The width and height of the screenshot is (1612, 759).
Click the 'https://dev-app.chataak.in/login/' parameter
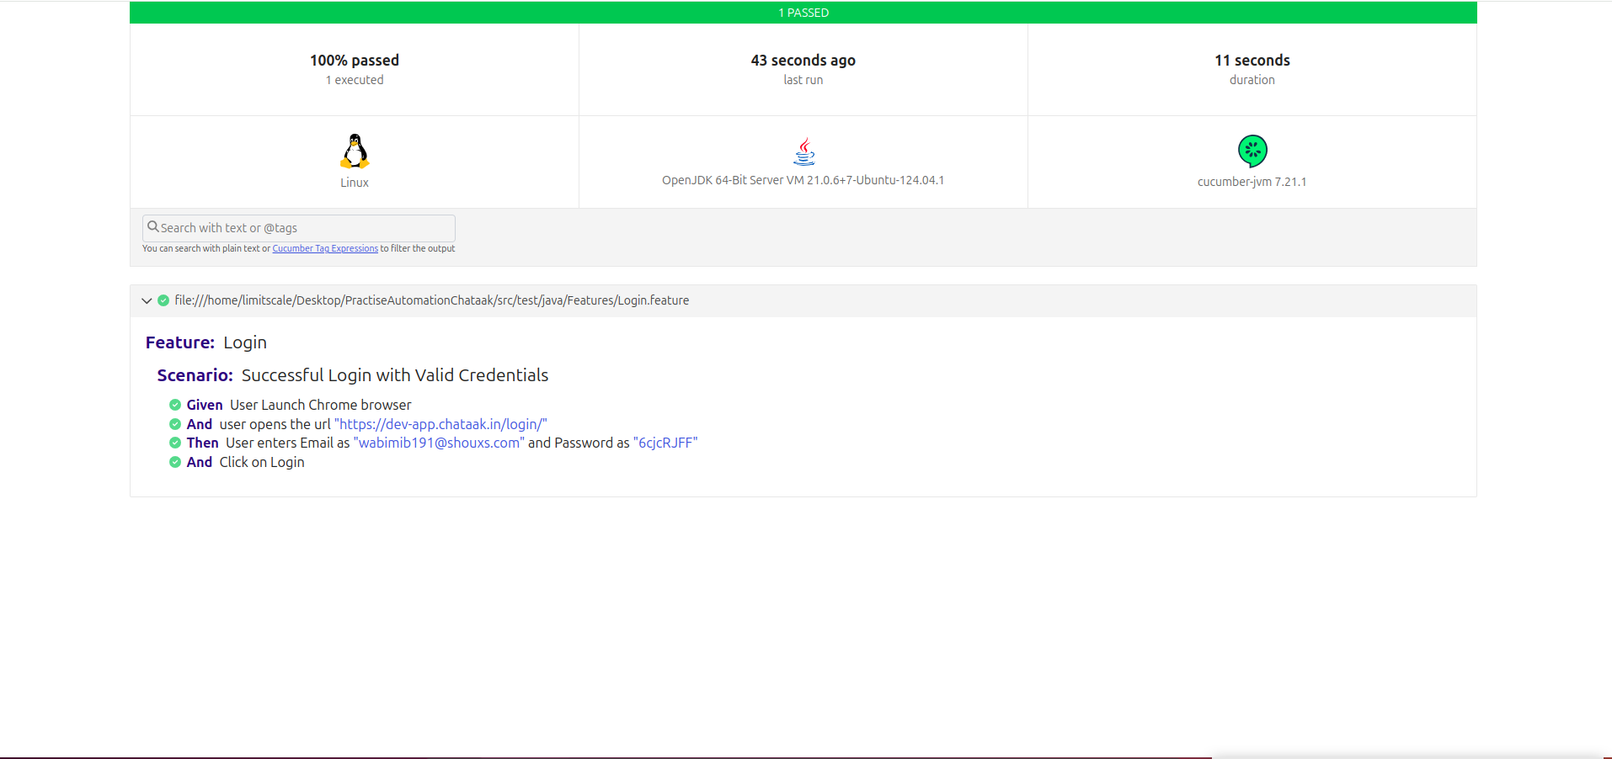440,424
